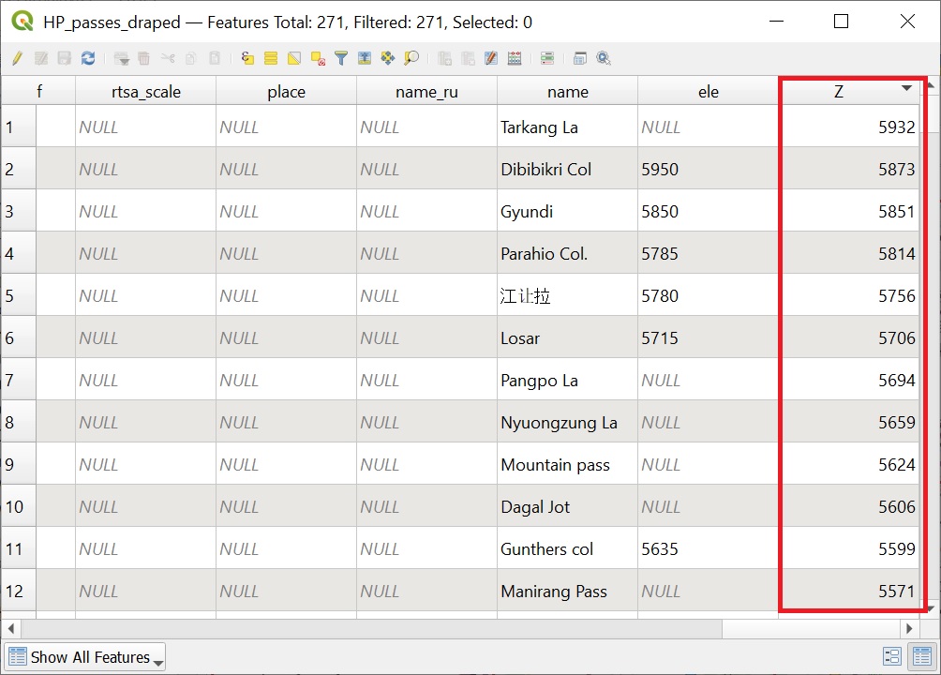Select row 12 via its row header
This screenshot has width=941, height=675.
tap(19, 591)
